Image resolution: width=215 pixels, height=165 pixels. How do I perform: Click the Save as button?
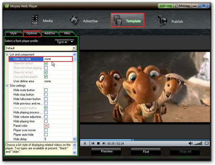click(x=62, y=42)
